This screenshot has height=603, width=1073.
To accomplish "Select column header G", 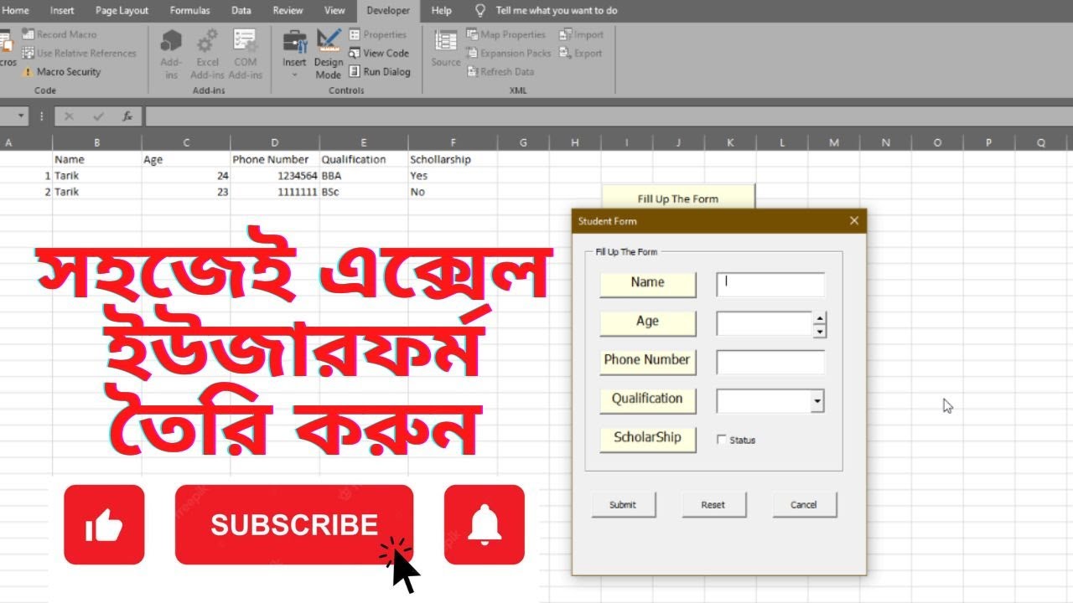I will (x=523, y=142).
